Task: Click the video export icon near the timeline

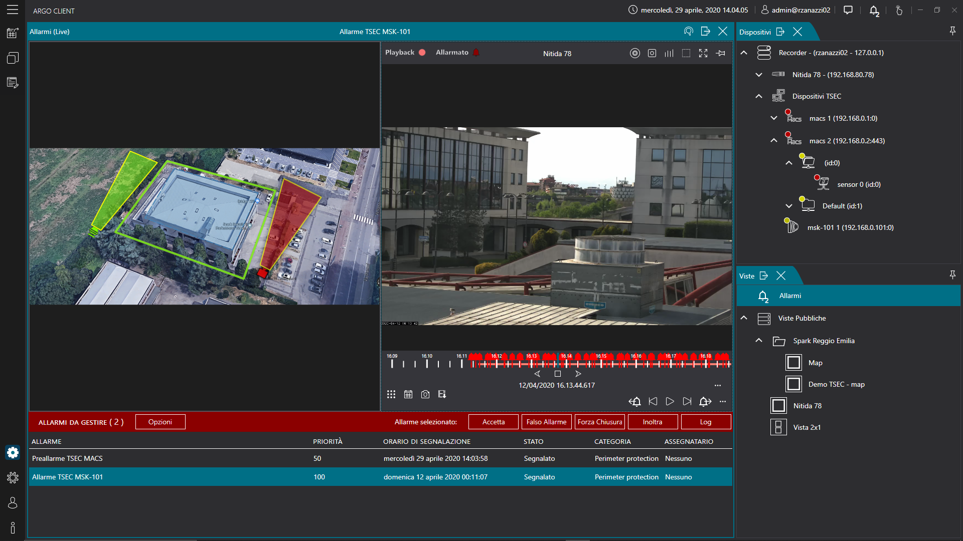Action: pyautogui.click(x=442, y=394)
